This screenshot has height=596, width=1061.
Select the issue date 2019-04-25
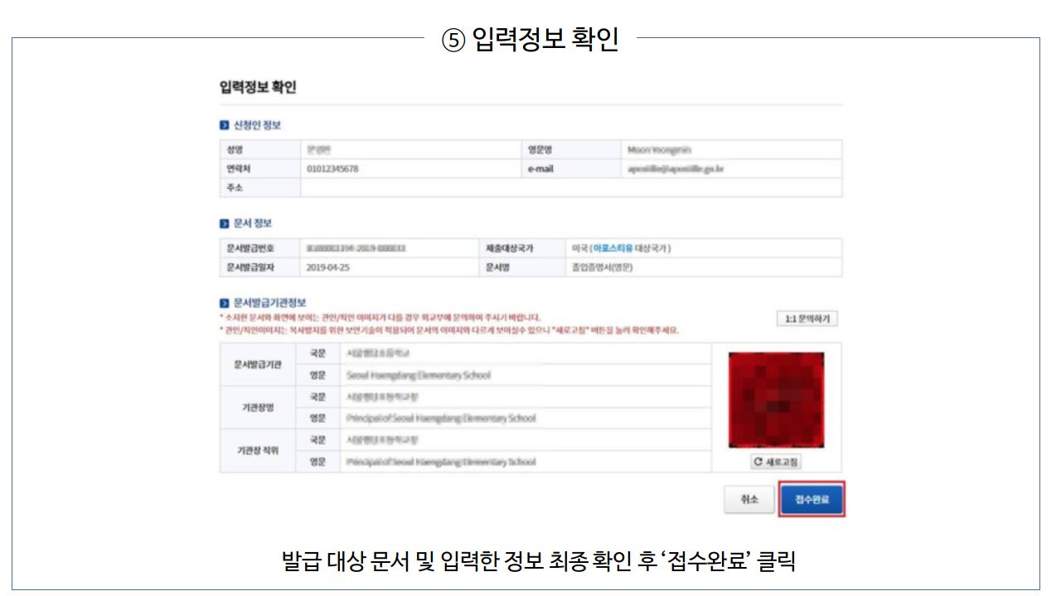[329, 267]
